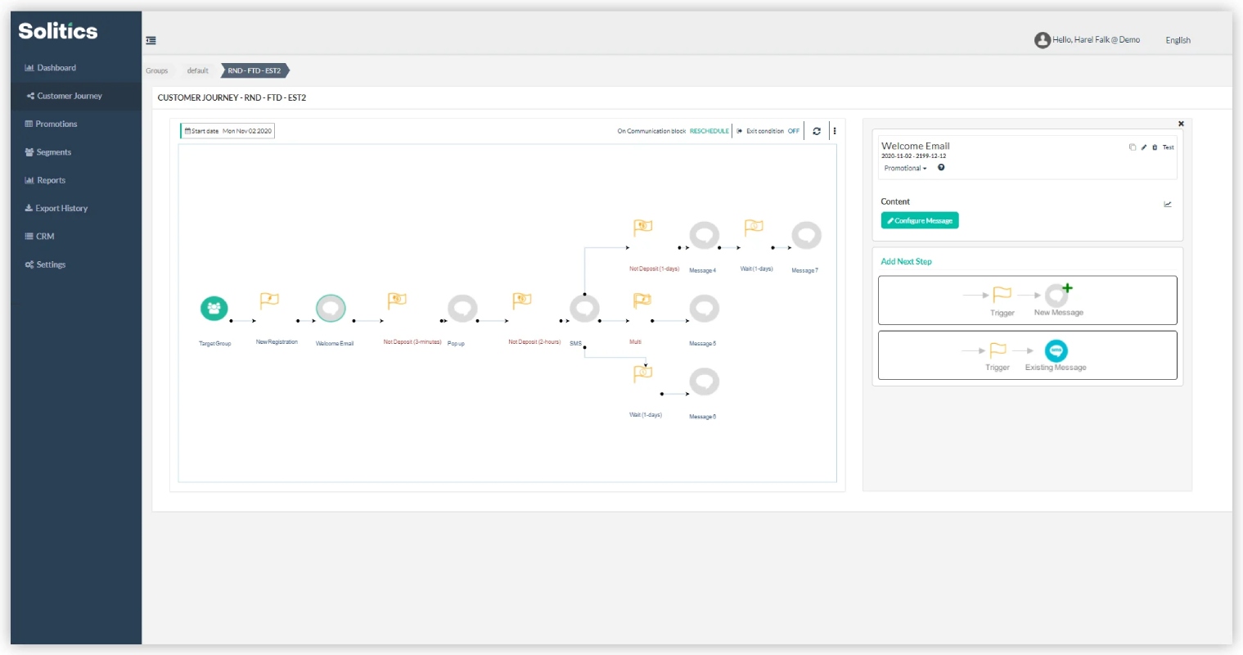Open Export History in sidebar

pos(56,208)
